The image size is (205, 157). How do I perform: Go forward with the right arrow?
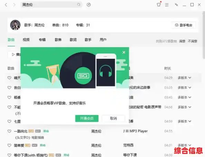point(14,5)
